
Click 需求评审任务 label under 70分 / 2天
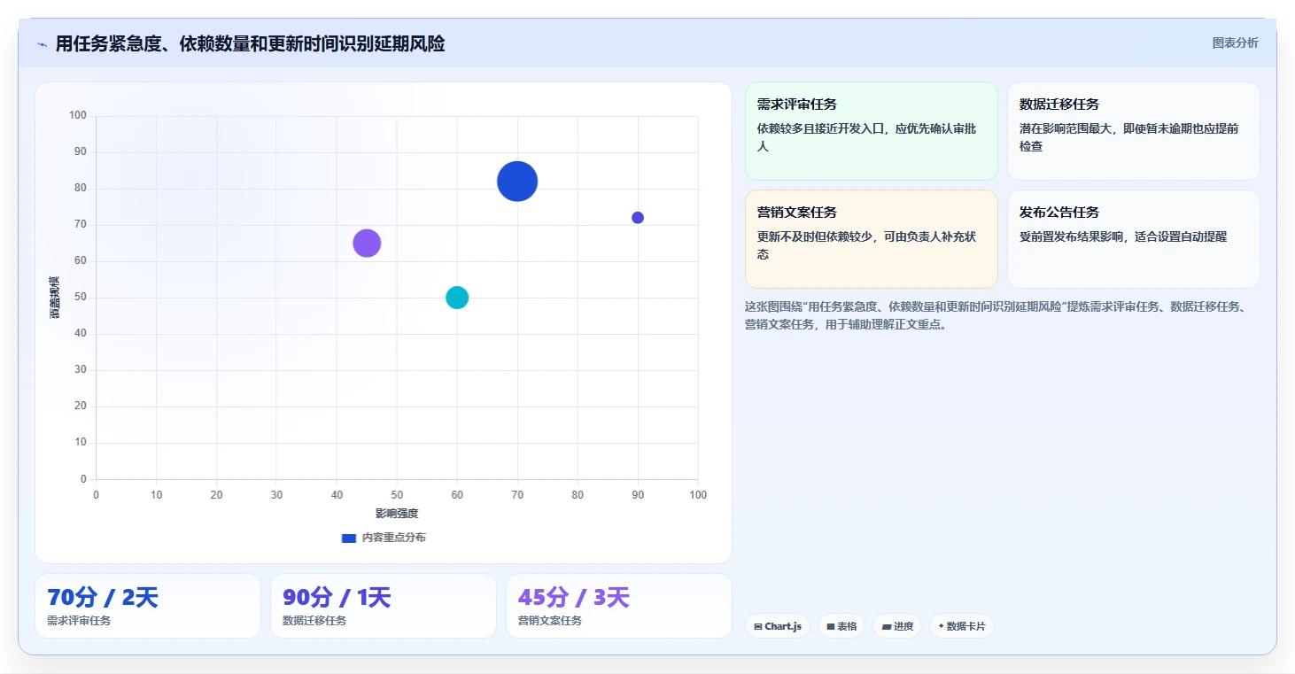click(x=79, y=621)
